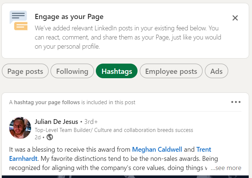The height and width of the screenshot is (178, 252).
Task: Select the Following filter pill
Action: point(72,71)
